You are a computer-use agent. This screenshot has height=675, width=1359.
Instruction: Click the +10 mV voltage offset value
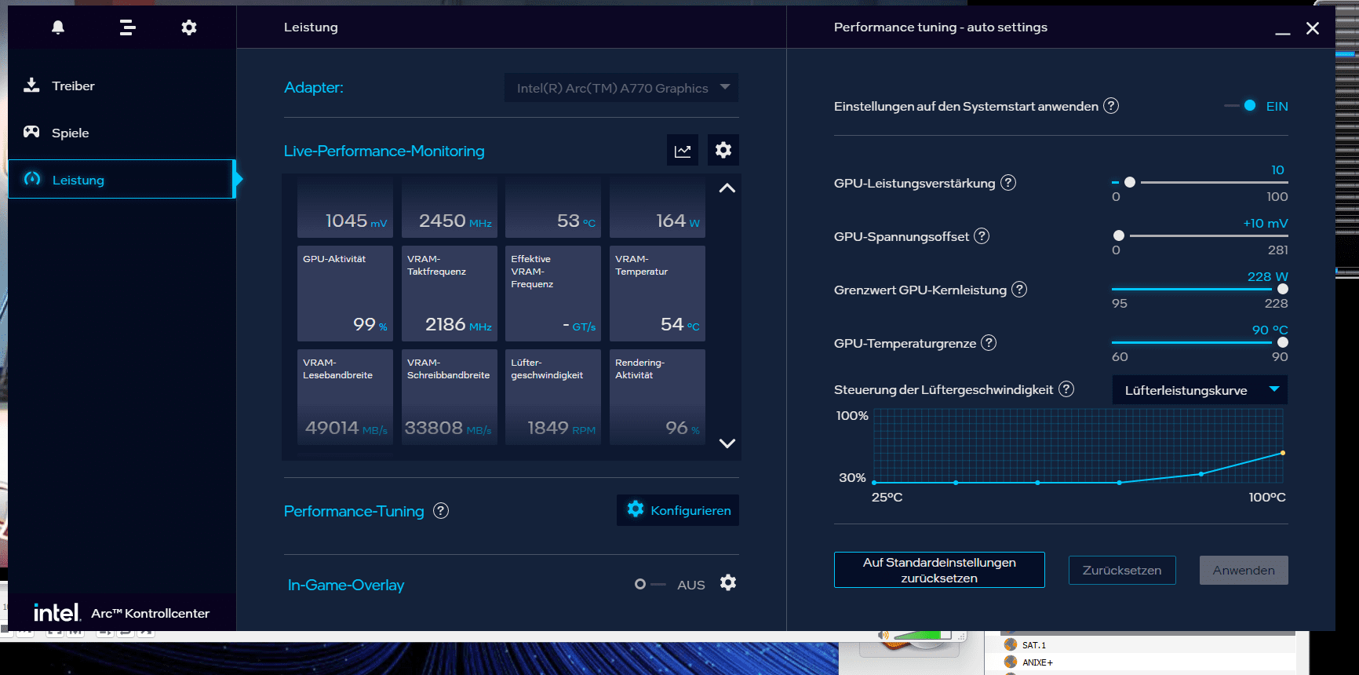pyautogui.click(x=1266, y=223)
